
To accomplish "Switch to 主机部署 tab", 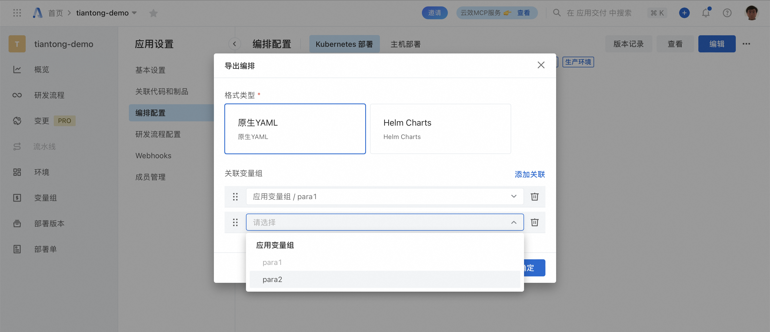I will point(405,44).
